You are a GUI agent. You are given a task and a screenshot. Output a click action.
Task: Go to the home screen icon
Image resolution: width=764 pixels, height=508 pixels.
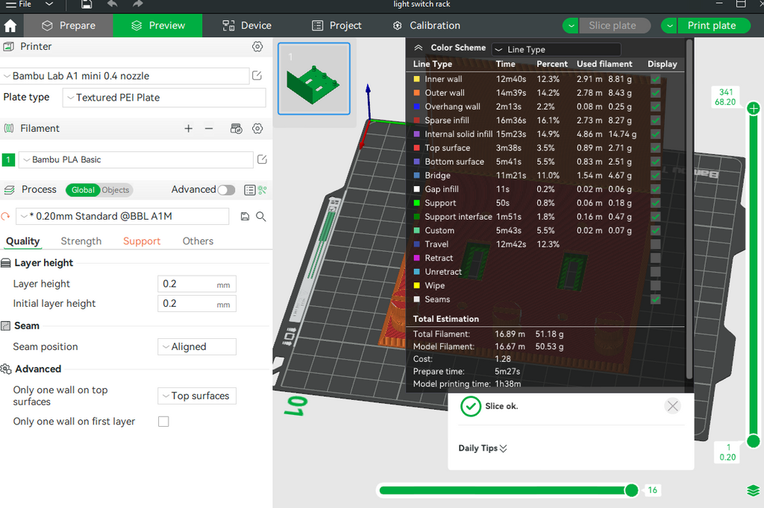pyautogui.click(x=10, y=26)
